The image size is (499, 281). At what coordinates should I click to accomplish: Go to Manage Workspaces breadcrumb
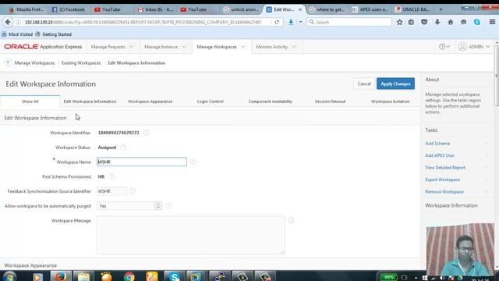tap(34, 63)
